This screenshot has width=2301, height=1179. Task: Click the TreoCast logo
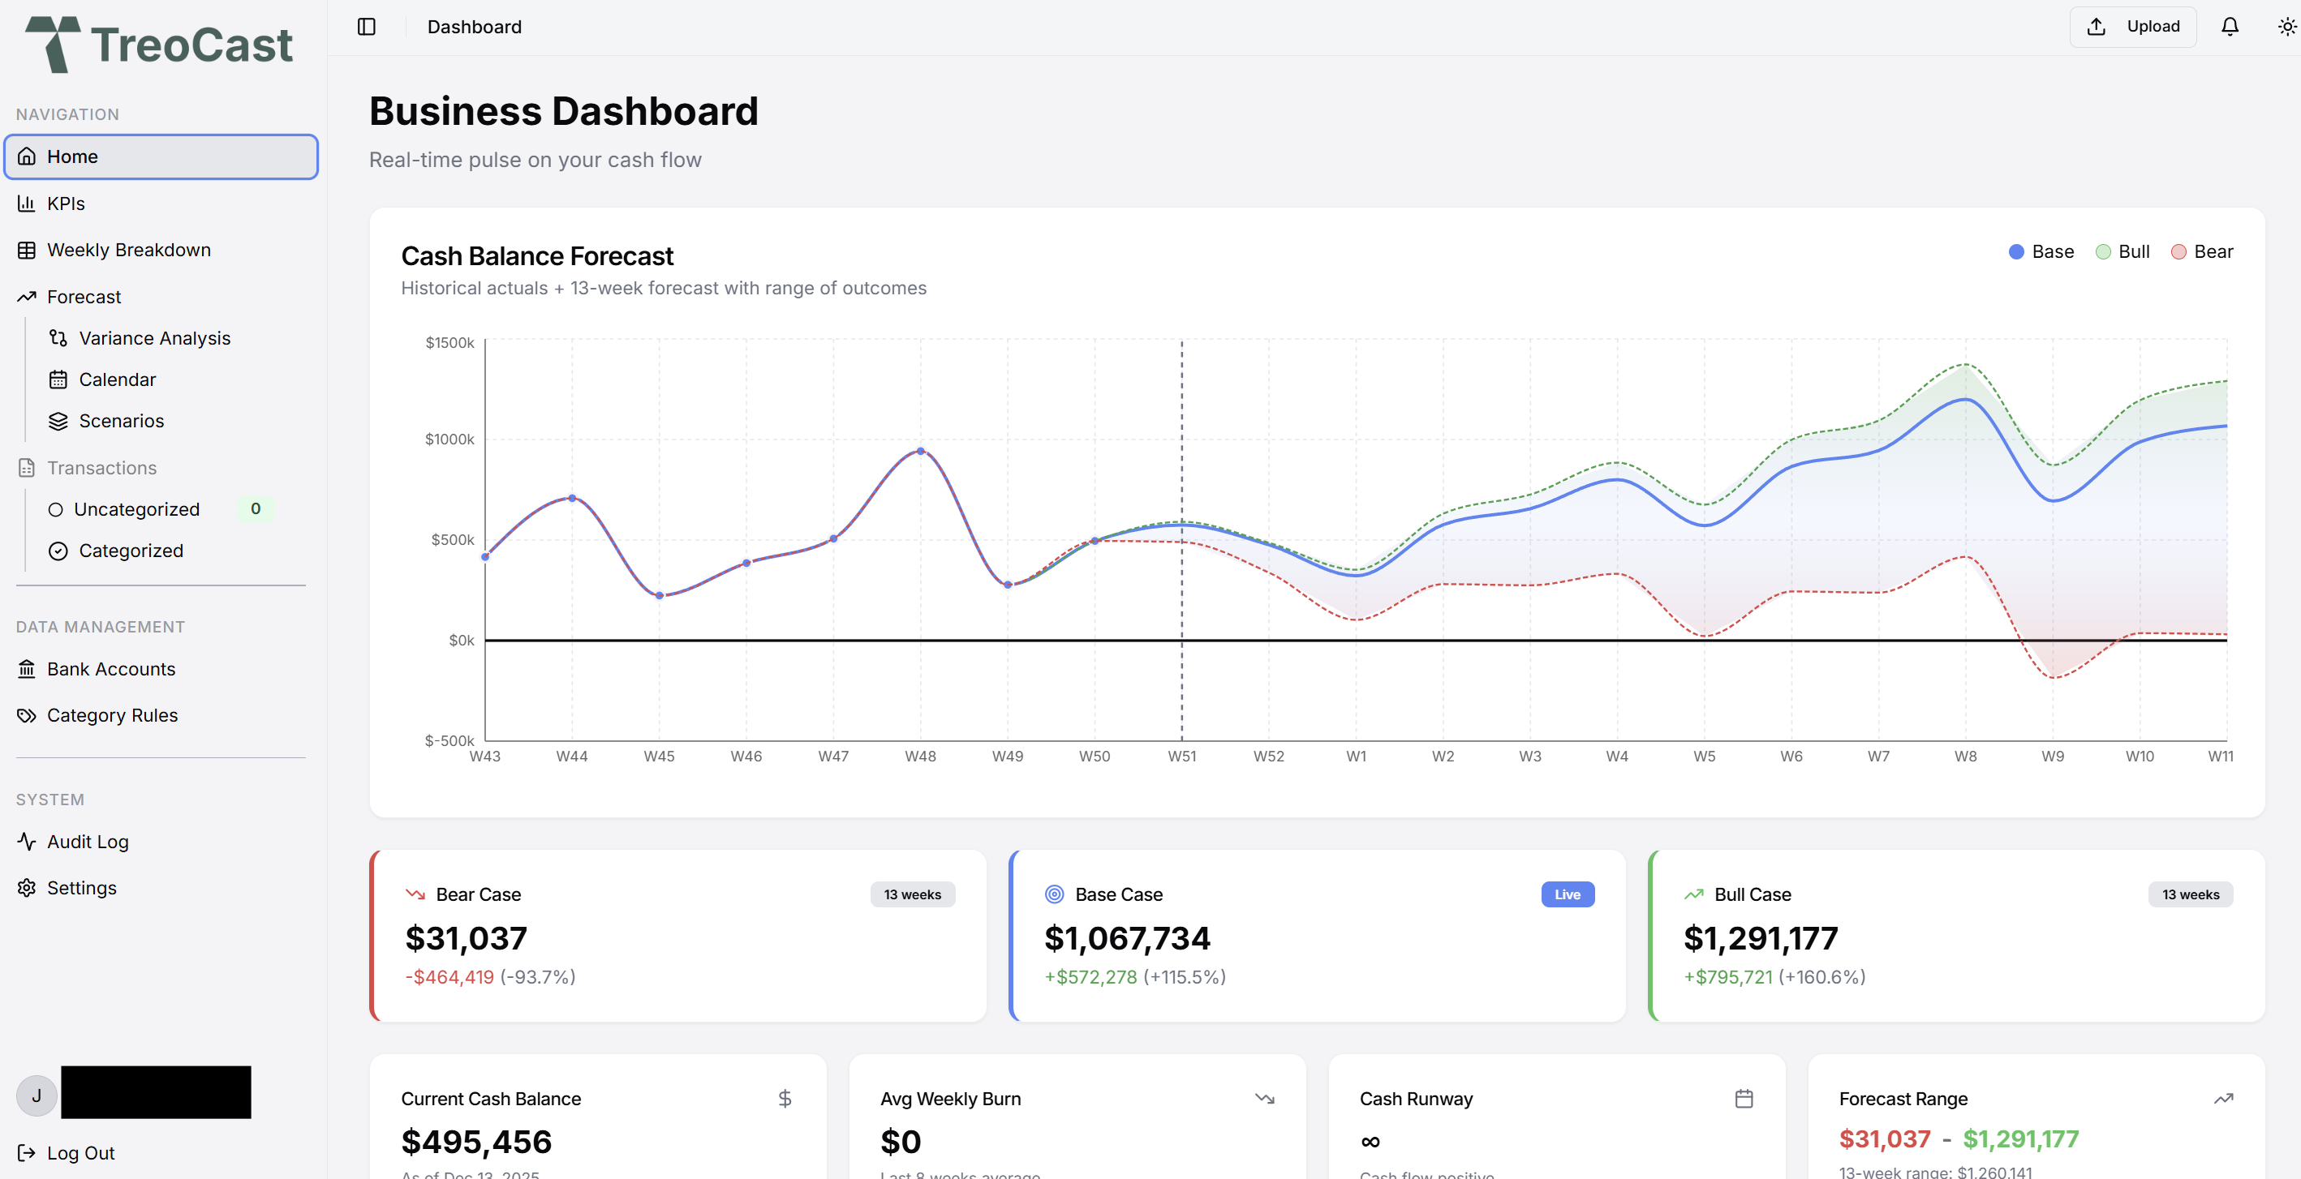159,44
